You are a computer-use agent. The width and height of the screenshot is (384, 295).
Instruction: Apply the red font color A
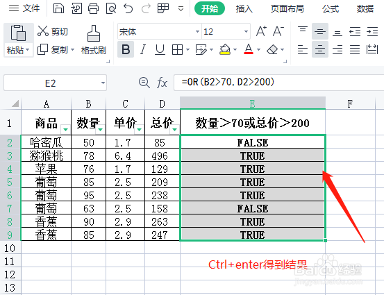pos(249,49)
